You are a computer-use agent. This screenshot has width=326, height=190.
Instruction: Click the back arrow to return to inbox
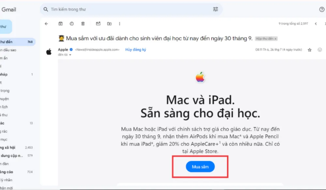click(x=46, y=24)
